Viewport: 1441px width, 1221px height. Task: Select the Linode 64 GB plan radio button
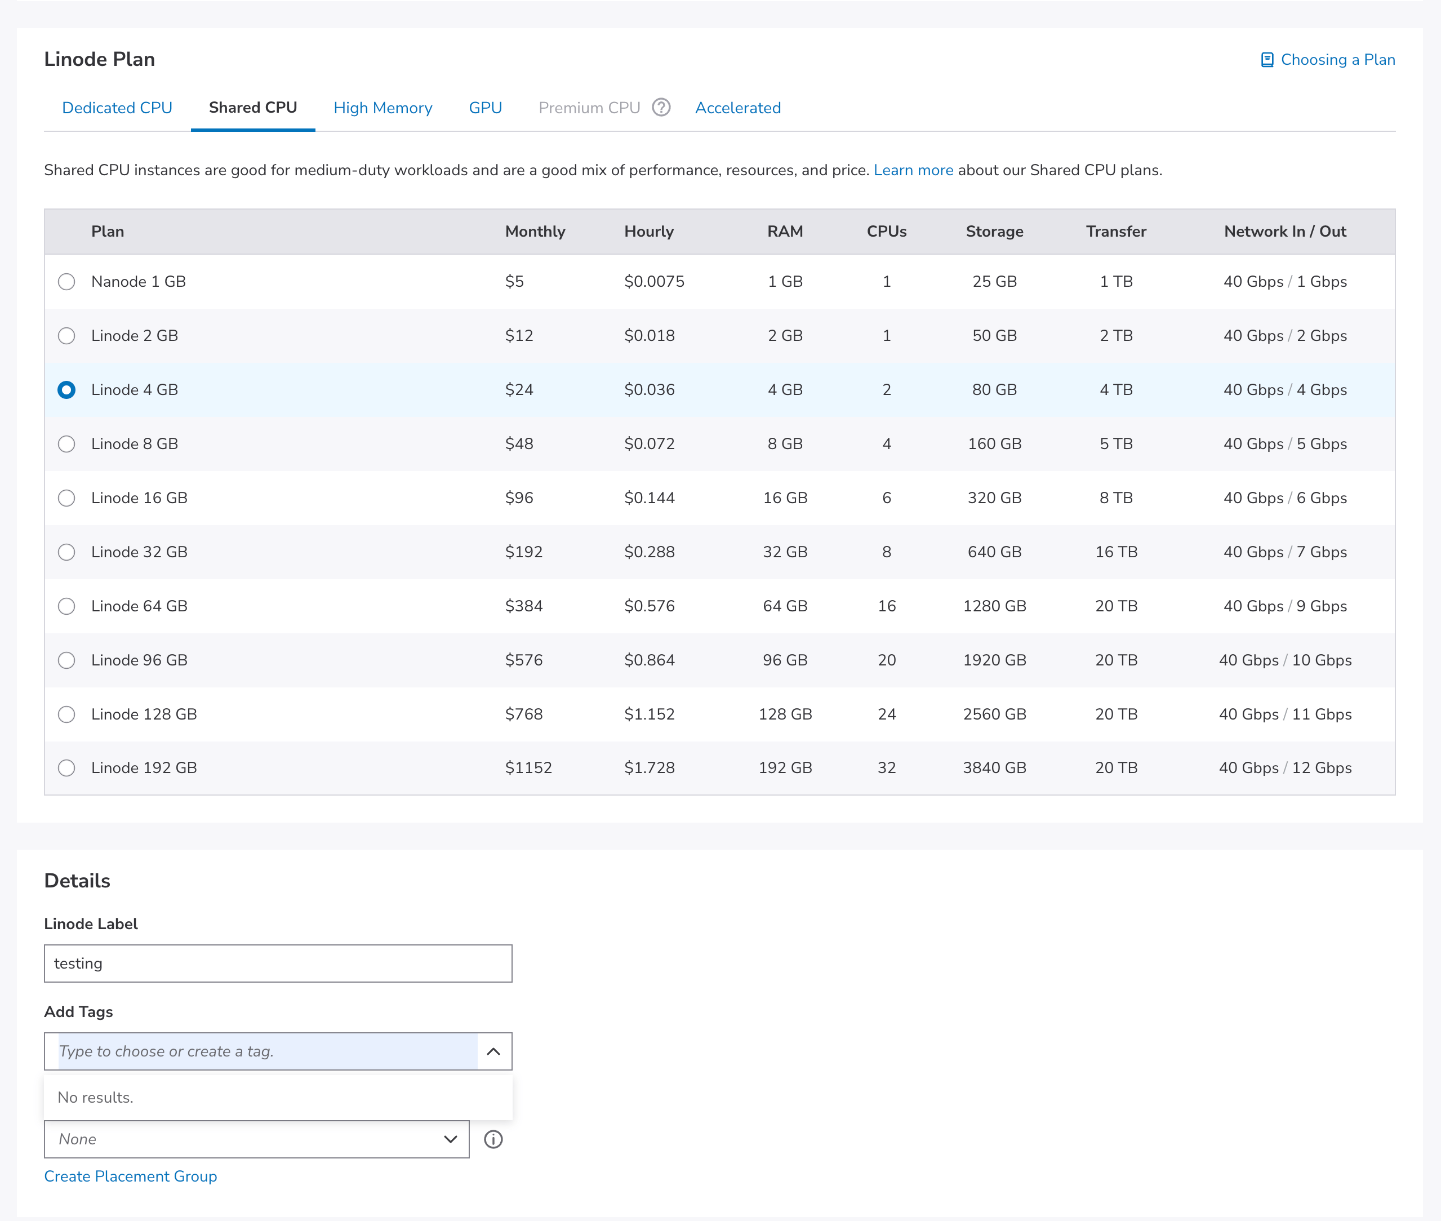tap(66, 606)
